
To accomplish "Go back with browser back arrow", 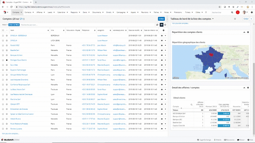I will click(3, 7).
